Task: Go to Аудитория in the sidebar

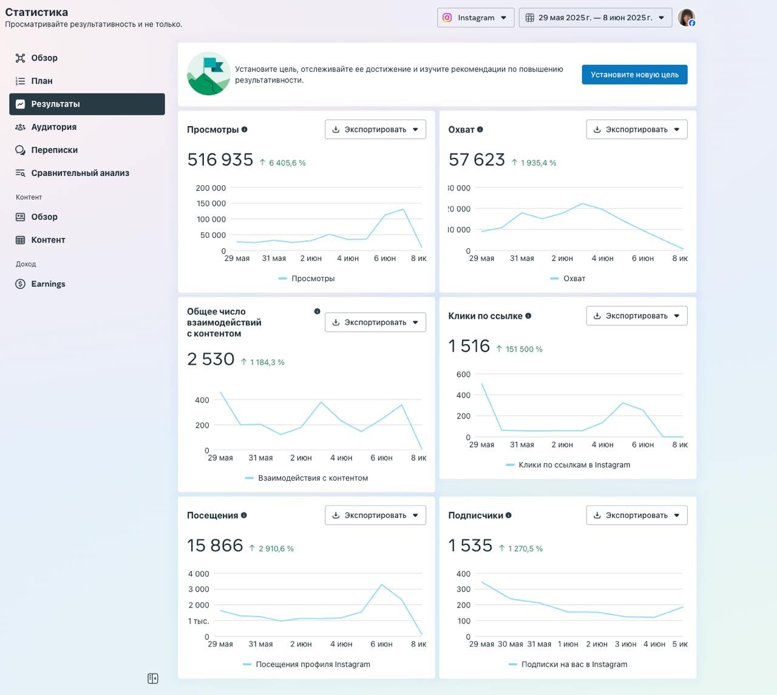Action: (53, 127)
